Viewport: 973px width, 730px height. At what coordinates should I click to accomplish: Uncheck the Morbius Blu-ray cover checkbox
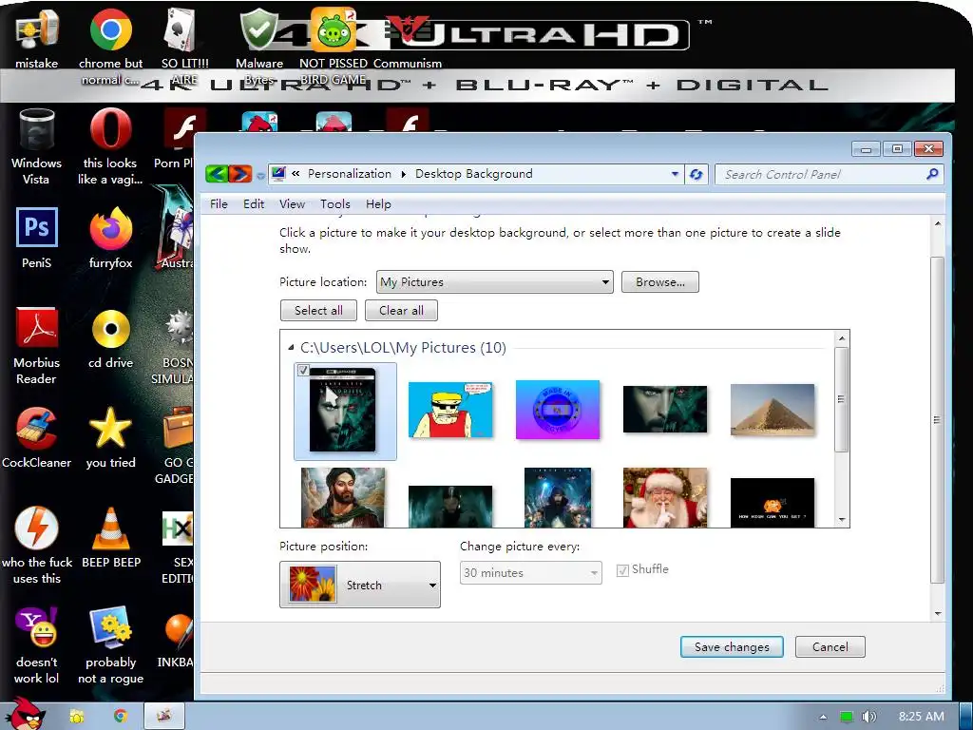coord(303,370)
